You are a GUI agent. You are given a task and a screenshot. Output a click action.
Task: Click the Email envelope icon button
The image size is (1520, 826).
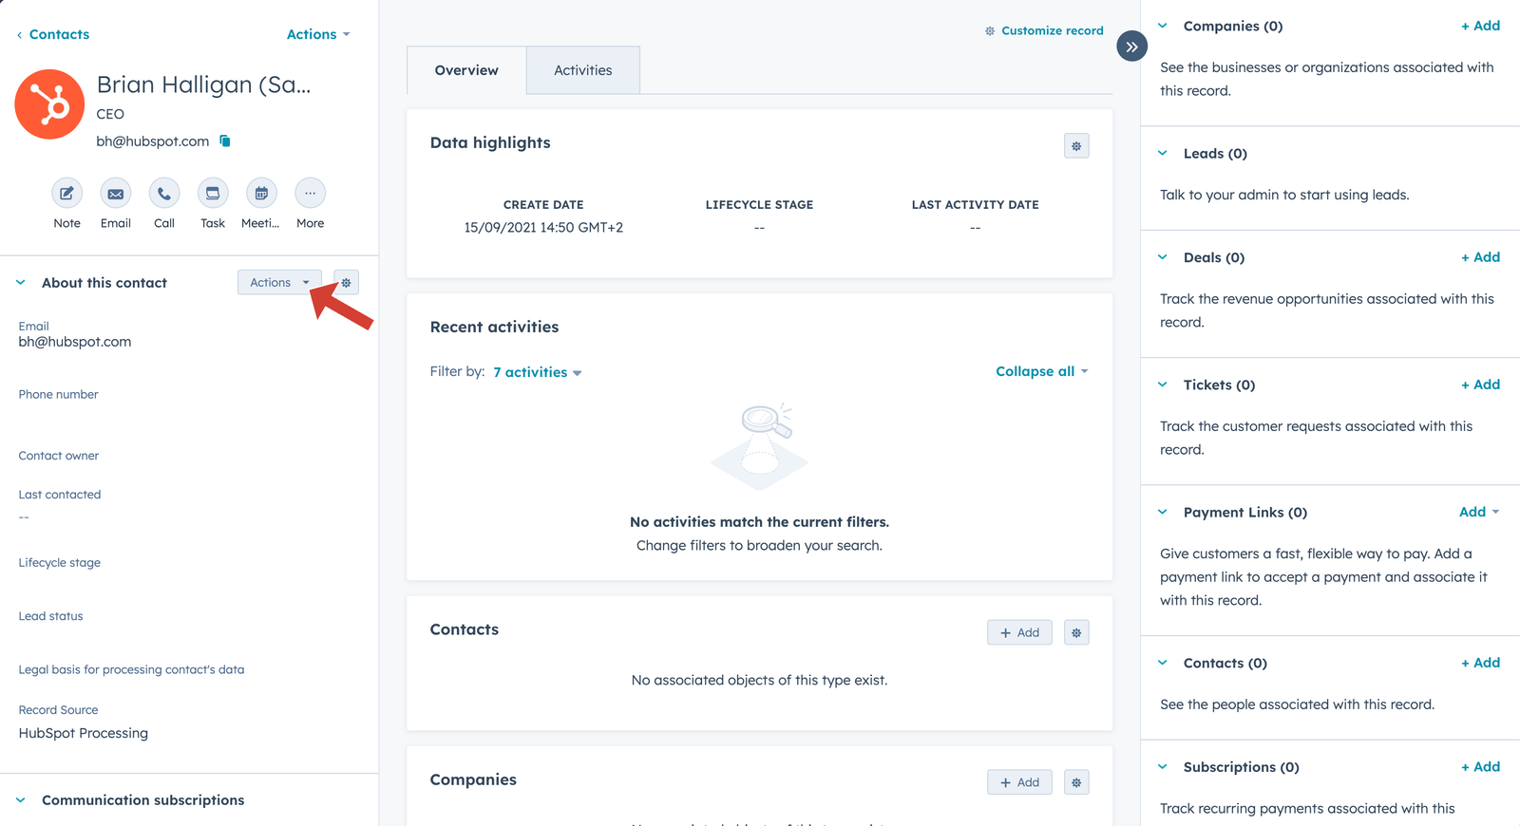116,194
